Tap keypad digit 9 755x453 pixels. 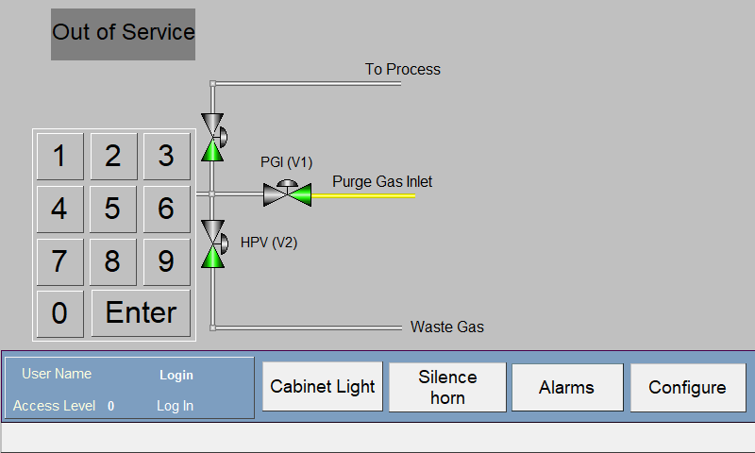(x=167, y=261)
